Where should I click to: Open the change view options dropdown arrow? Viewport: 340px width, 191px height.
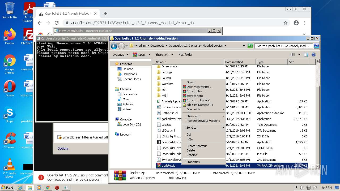click(299, 55)
